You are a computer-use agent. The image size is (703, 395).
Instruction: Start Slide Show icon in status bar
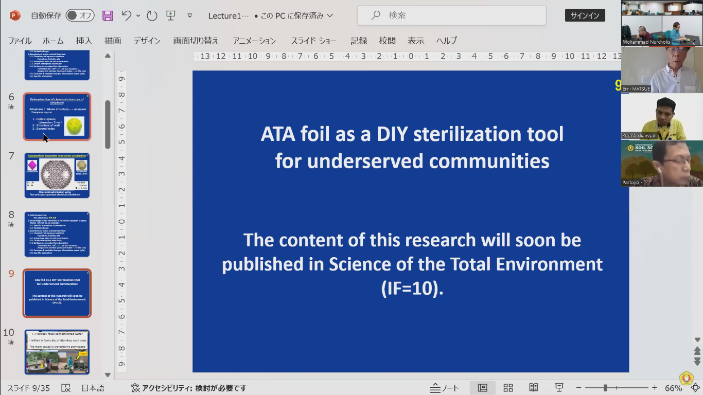[x=559, y=388]
